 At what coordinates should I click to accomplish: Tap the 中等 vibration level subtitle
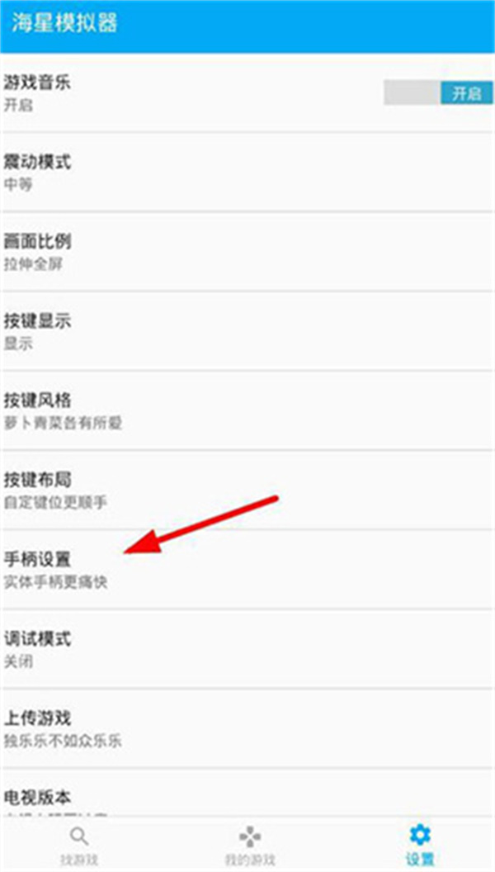pos(18,184)
